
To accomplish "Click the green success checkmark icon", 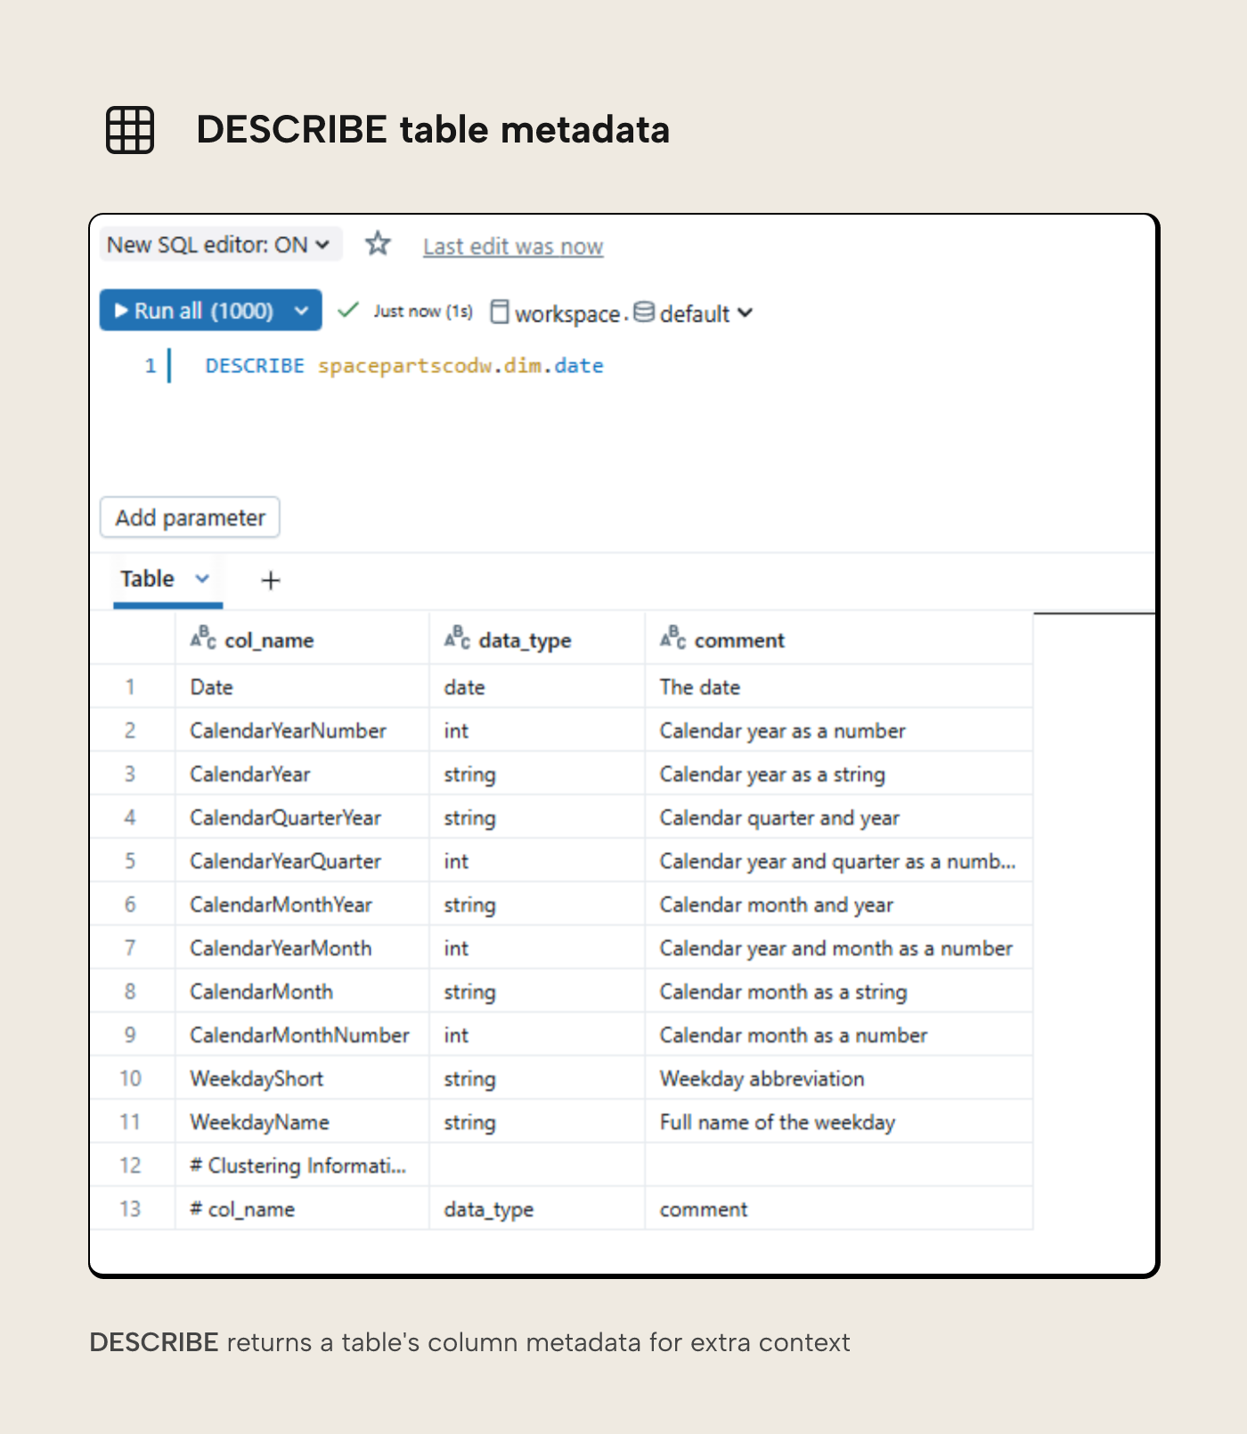I will [348, 310].
